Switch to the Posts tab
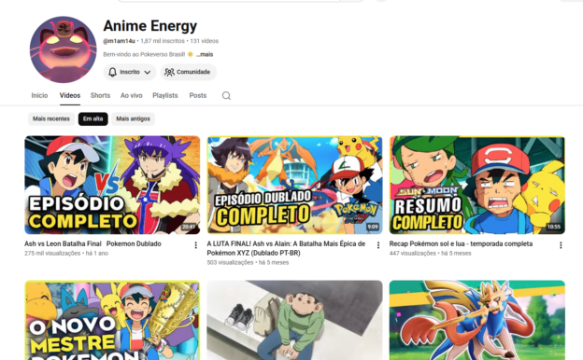The image size is (583, 360). click(198, 95)
